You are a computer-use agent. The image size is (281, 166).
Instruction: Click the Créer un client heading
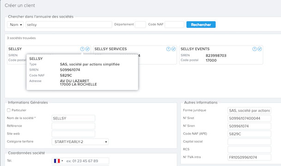[x=20, y=6]
